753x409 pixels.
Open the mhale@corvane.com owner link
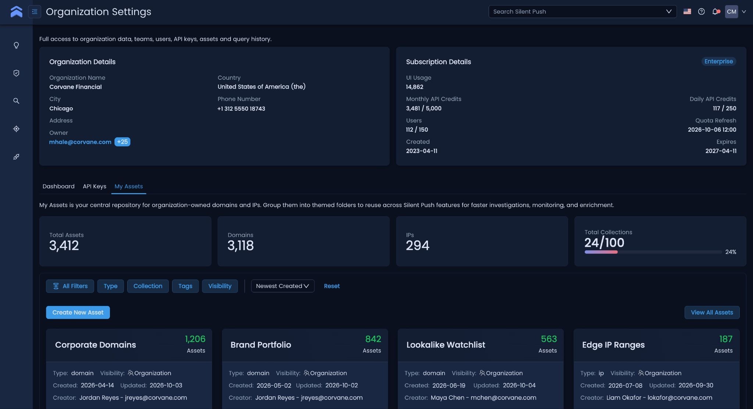80,142
